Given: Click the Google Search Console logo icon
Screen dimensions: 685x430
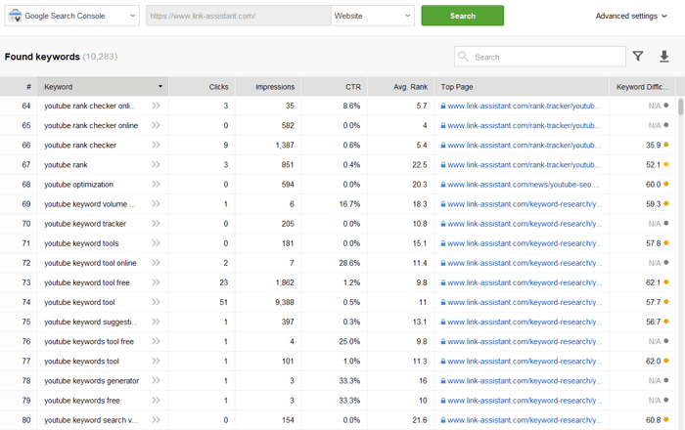Looking at the screenshot, I should click(x=15, y=16).
